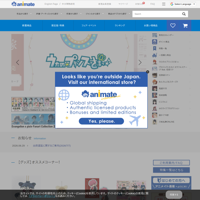Screen dimensions: 200x200
Task: Open ランキング tab
Action: (x=120, y=26)
